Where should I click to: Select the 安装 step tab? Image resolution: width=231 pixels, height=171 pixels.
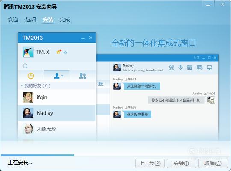coord(48,20)
